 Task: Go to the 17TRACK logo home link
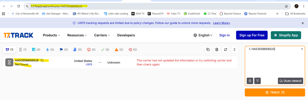[18, 35]
